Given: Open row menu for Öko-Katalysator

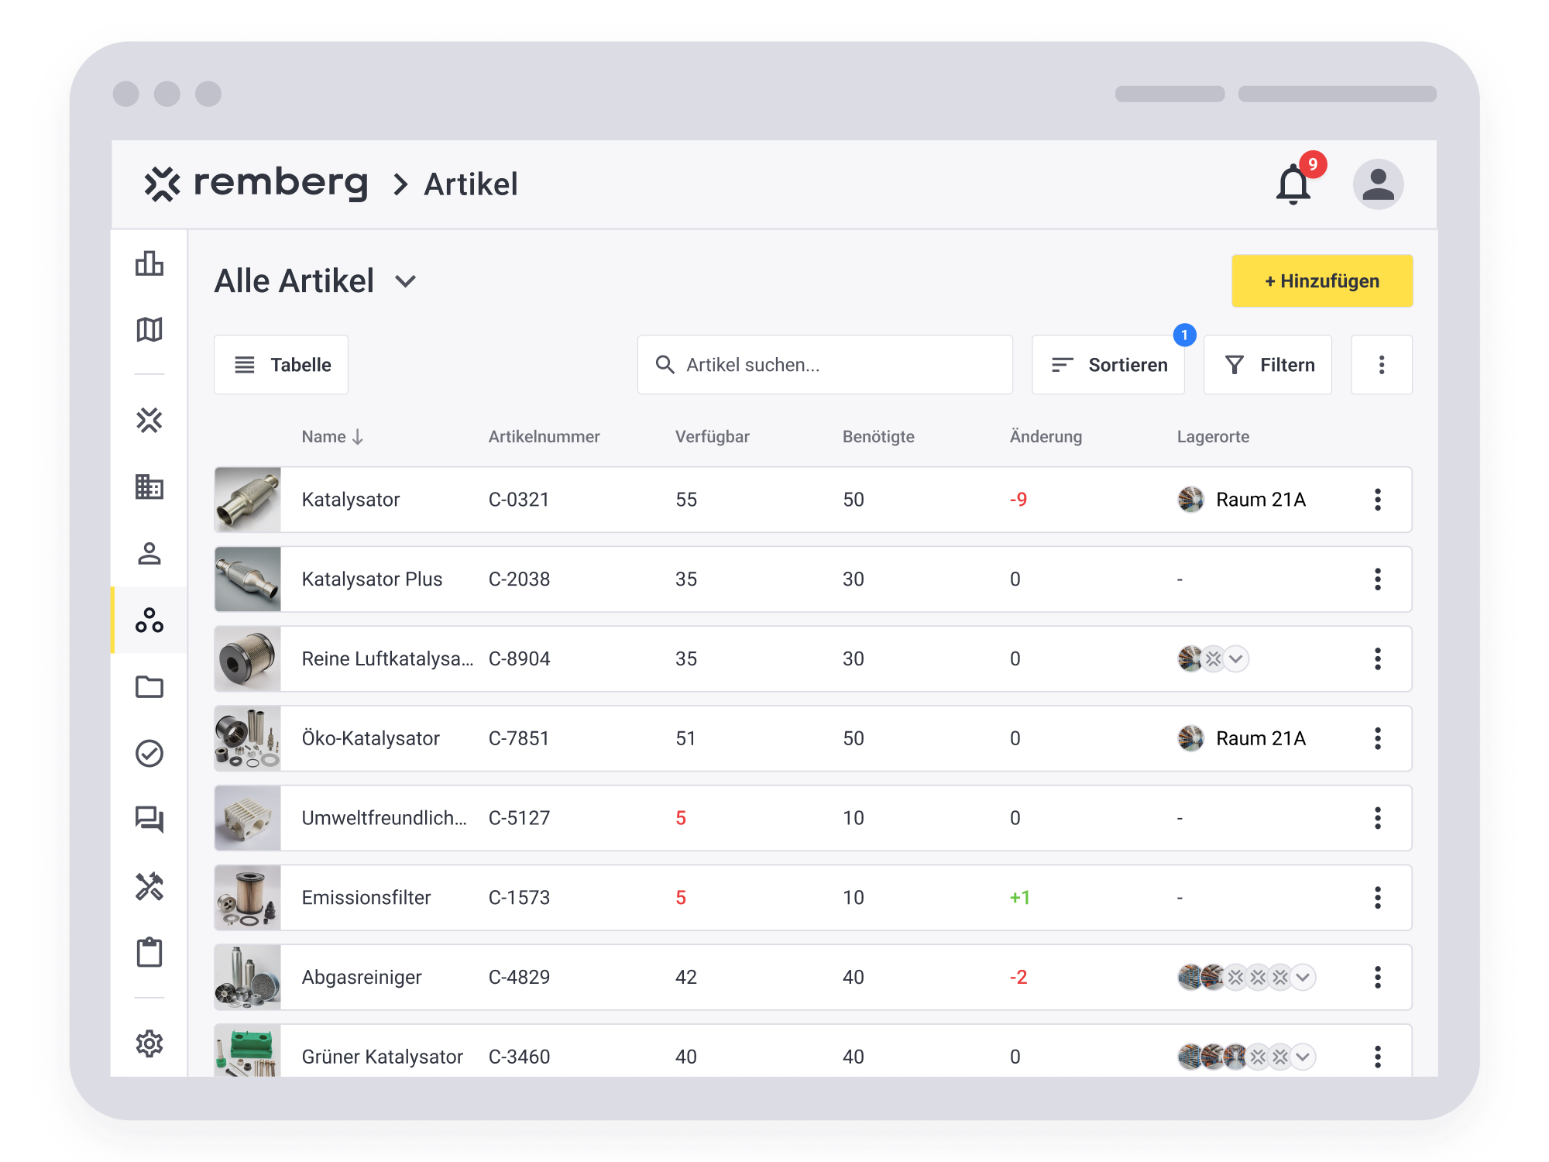Looking at the screenshot, I should (x=1378, y=738).
